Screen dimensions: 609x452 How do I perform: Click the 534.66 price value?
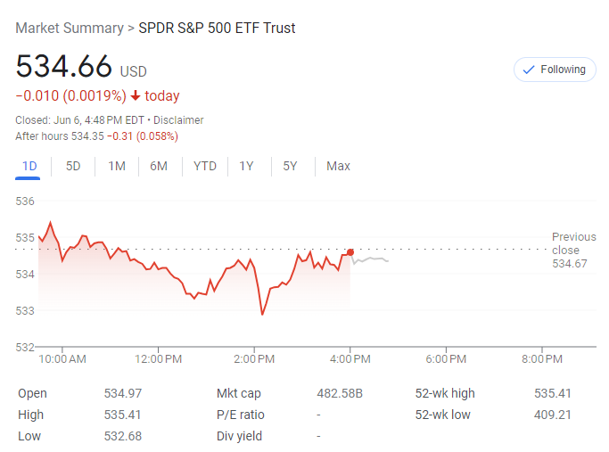[64, 67]
